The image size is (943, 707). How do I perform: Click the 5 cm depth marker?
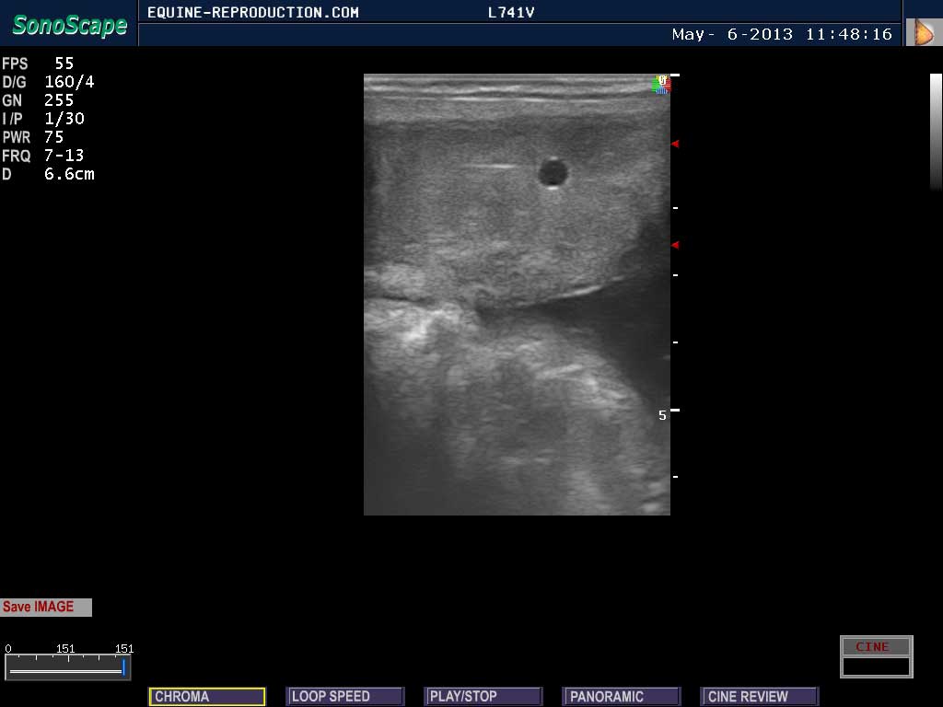[x=662, y=415]
